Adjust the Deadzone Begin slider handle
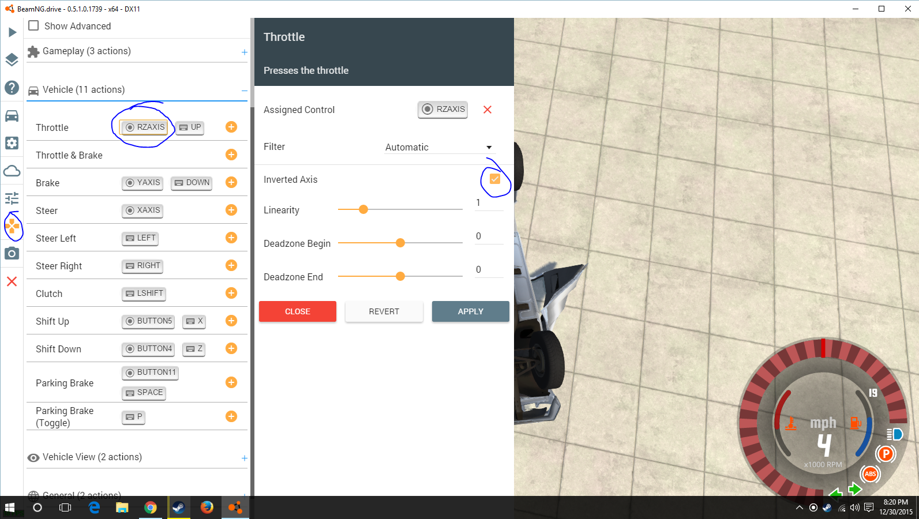The width and height of the screenshot is (919, 519). (x=400, y=243)
